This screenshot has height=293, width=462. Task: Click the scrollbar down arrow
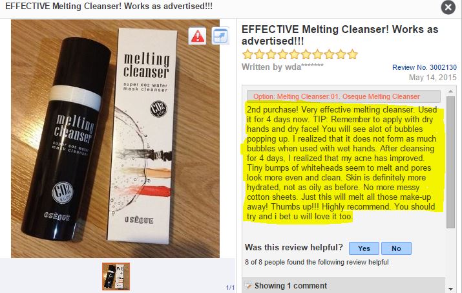coord(450,289)
